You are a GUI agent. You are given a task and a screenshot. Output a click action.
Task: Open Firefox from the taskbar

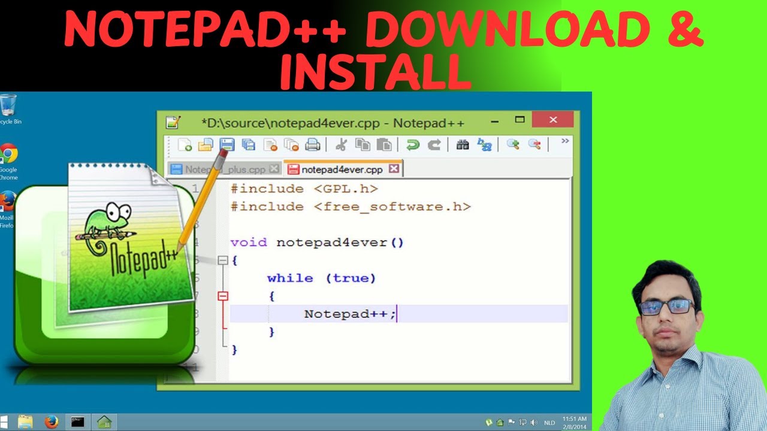51,421
